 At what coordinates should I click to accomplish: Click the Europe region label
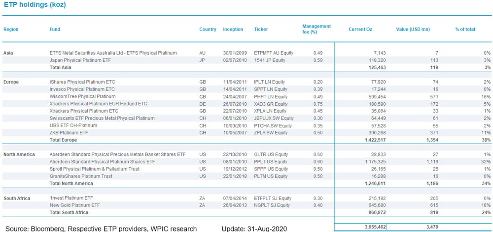[x=11, y=82]
